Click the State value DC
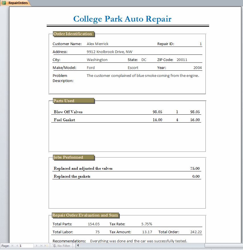Viewport: 243px width, 250px height. click(x=144, y=60)
